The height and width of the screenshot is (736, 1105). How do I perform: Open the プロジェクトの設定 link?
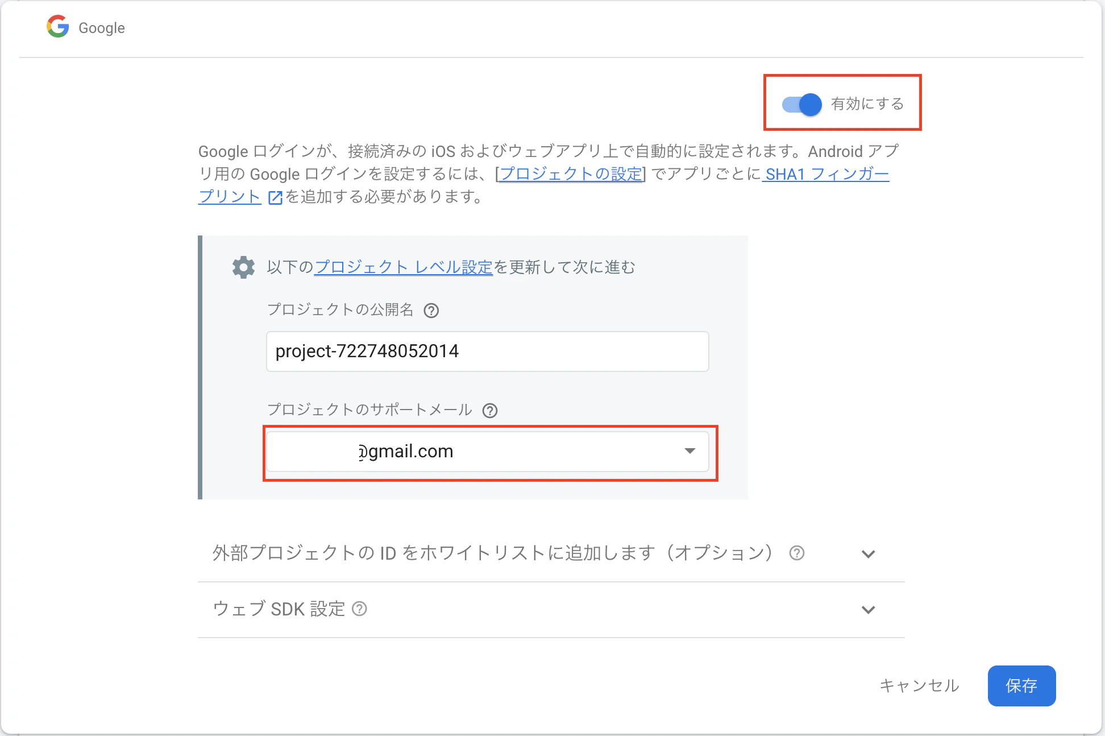pyautogui.click(x=571, y=174)
